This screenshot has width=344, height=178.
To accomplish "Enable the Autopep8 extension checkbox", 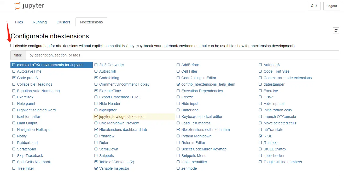I will (x=260, y=65).
